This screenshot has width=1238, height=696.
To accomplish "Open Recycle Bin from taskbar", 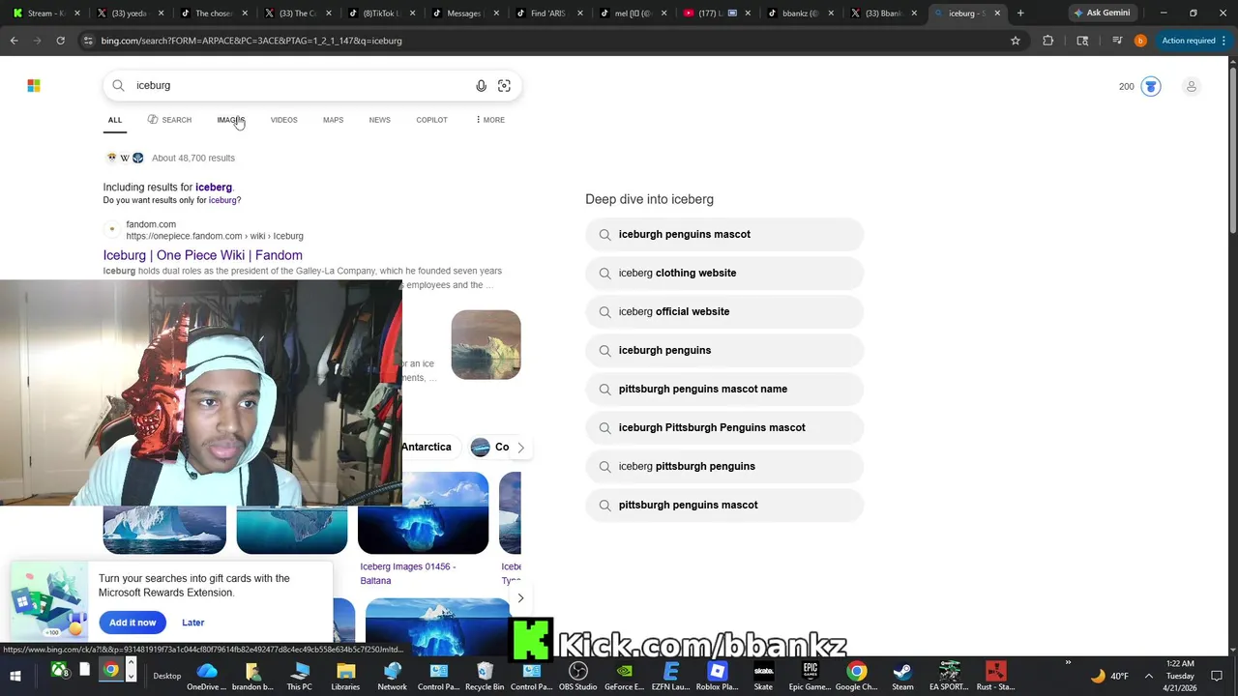I will (x=485, y=677).
